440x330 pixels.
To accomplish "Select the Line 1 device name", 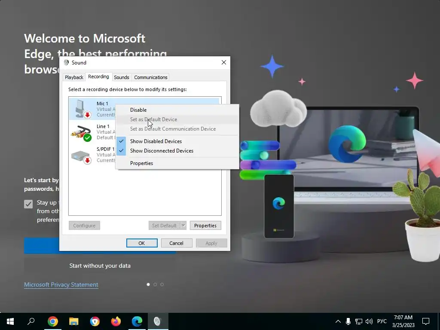I will (x=103, y=126).
